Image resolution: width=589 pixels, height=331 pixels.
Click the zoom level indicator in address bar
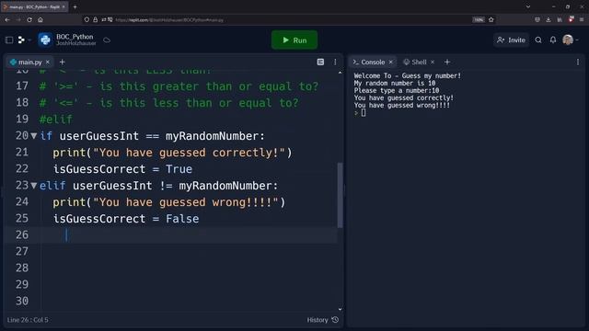click(x=479, y=20)
